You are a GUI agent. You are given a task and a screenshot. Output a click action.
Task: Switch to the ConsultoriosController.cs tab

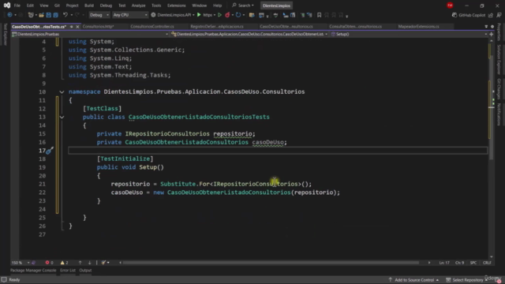coord(152,26)
